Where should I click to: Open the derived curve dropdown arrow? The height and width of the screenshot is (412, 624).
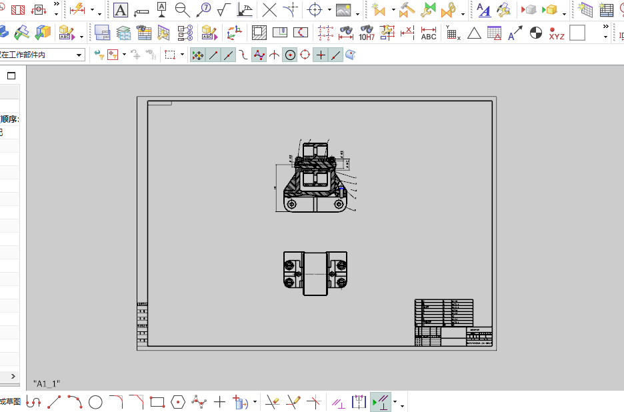pos(255,402)
